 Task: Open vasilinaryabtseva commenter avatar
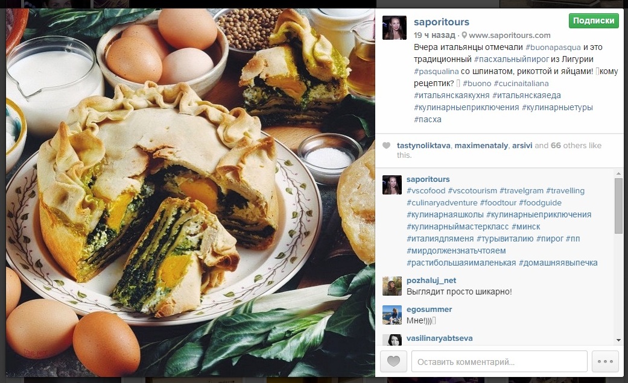tap(392, 340)
